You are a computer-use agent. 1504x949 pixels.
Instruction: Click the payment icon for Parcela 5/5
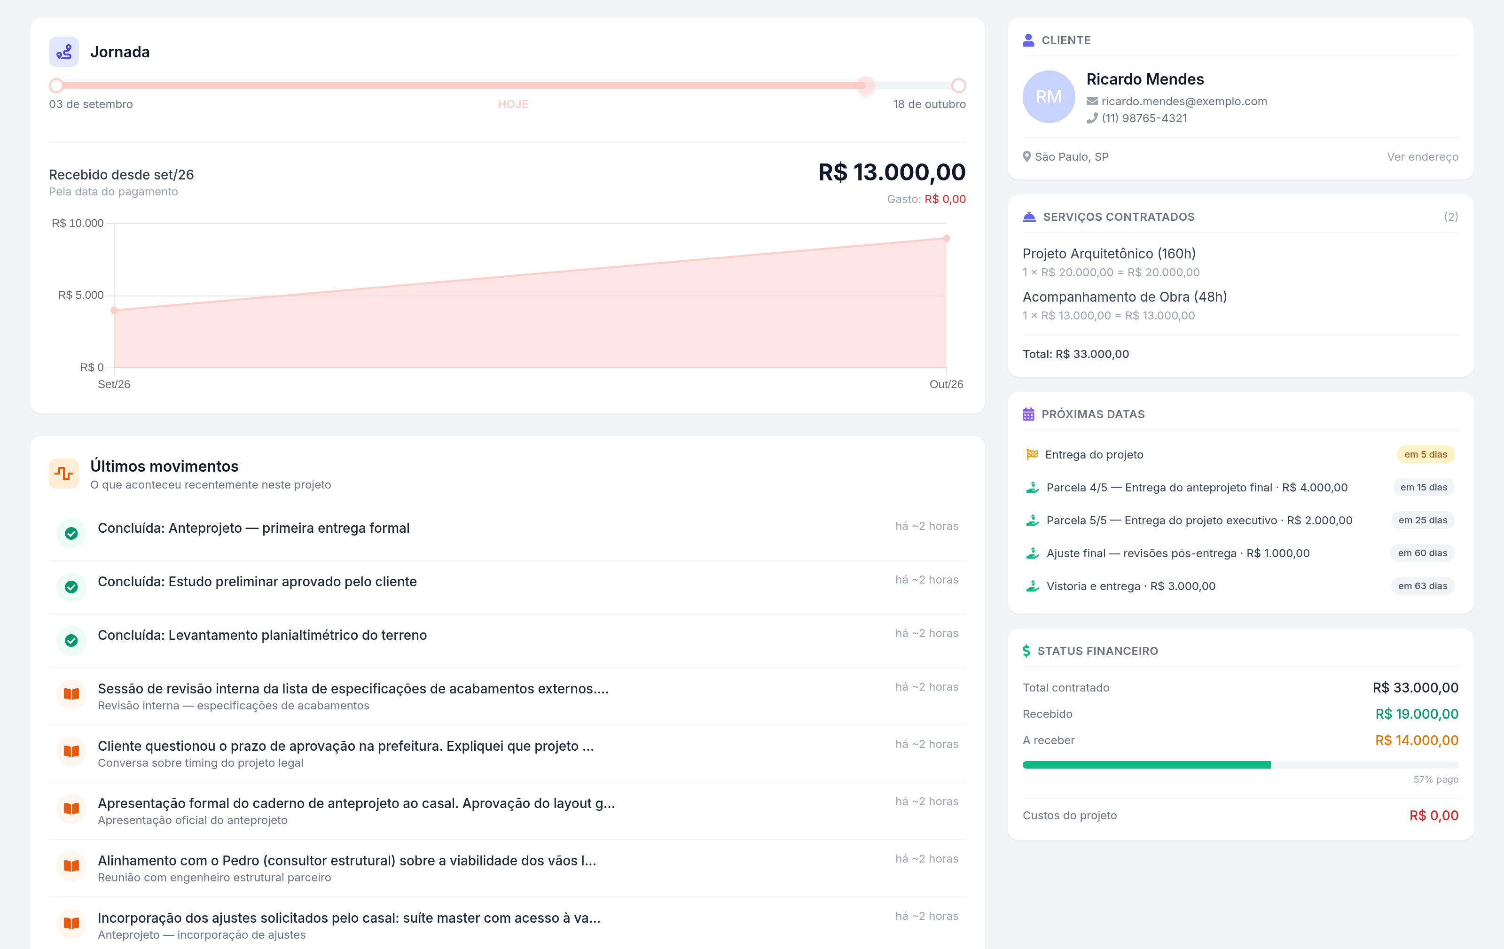point(1033,520)
